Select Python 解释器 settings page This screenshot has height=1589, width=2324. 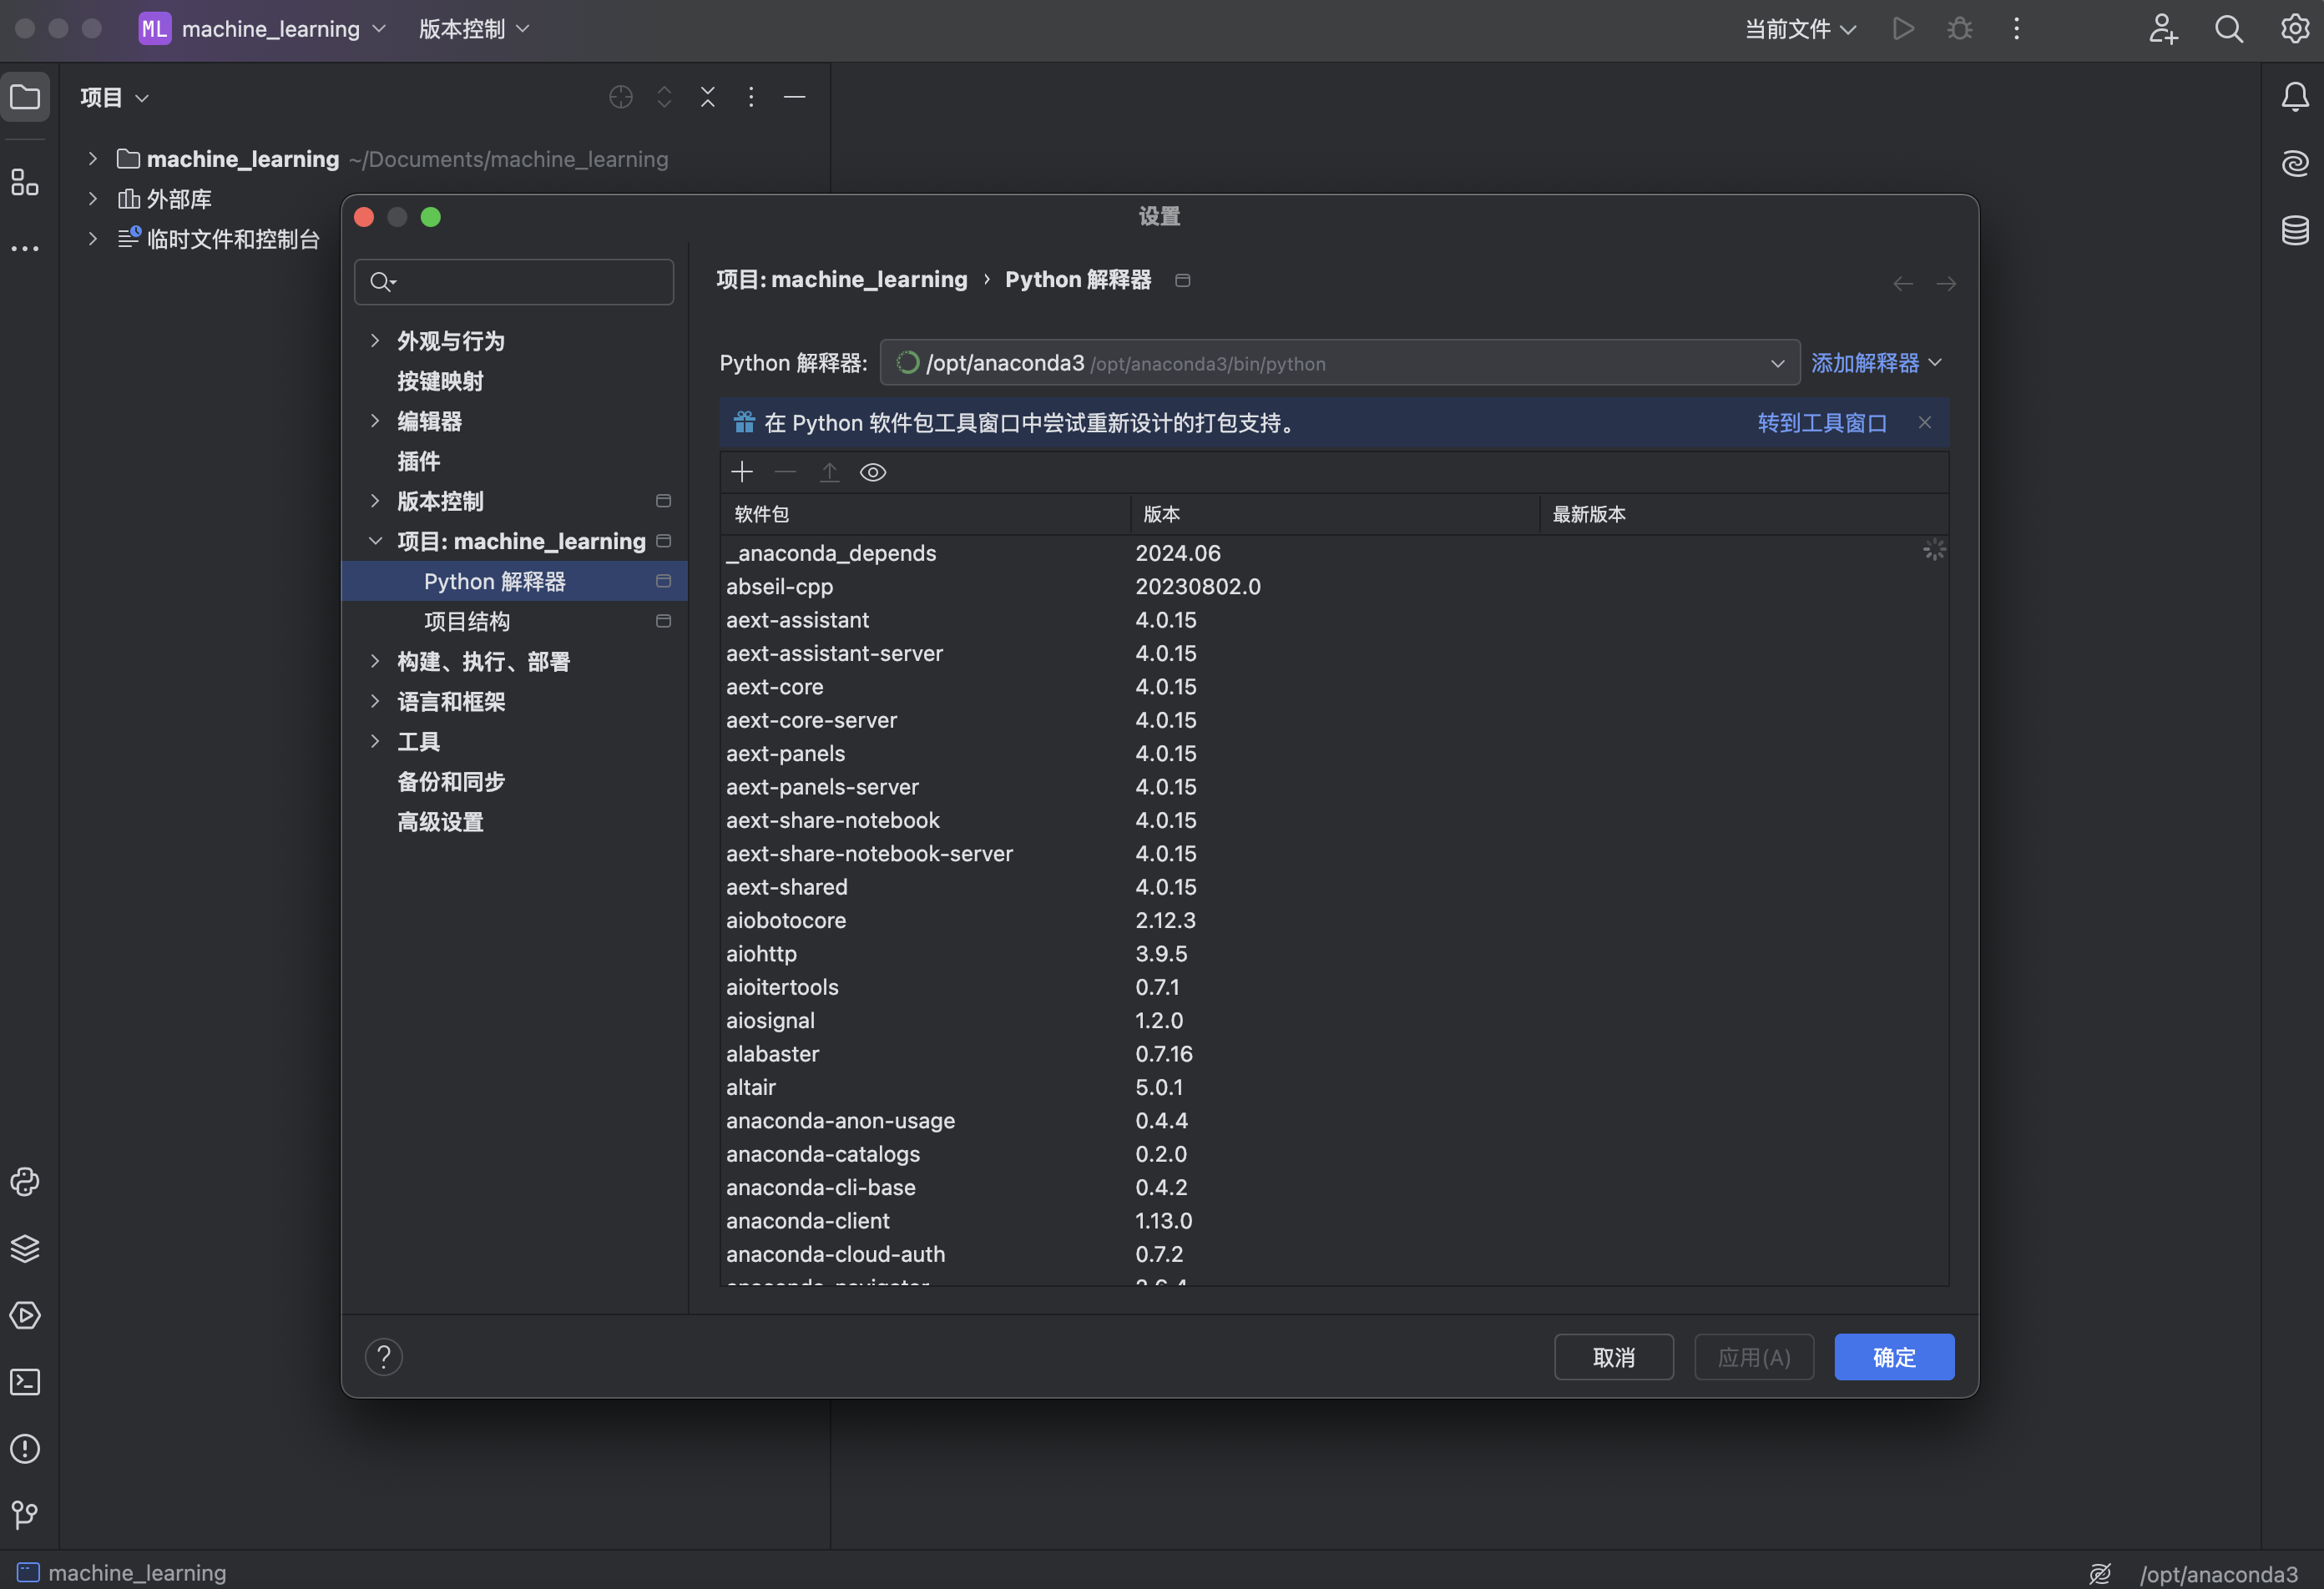514,581
